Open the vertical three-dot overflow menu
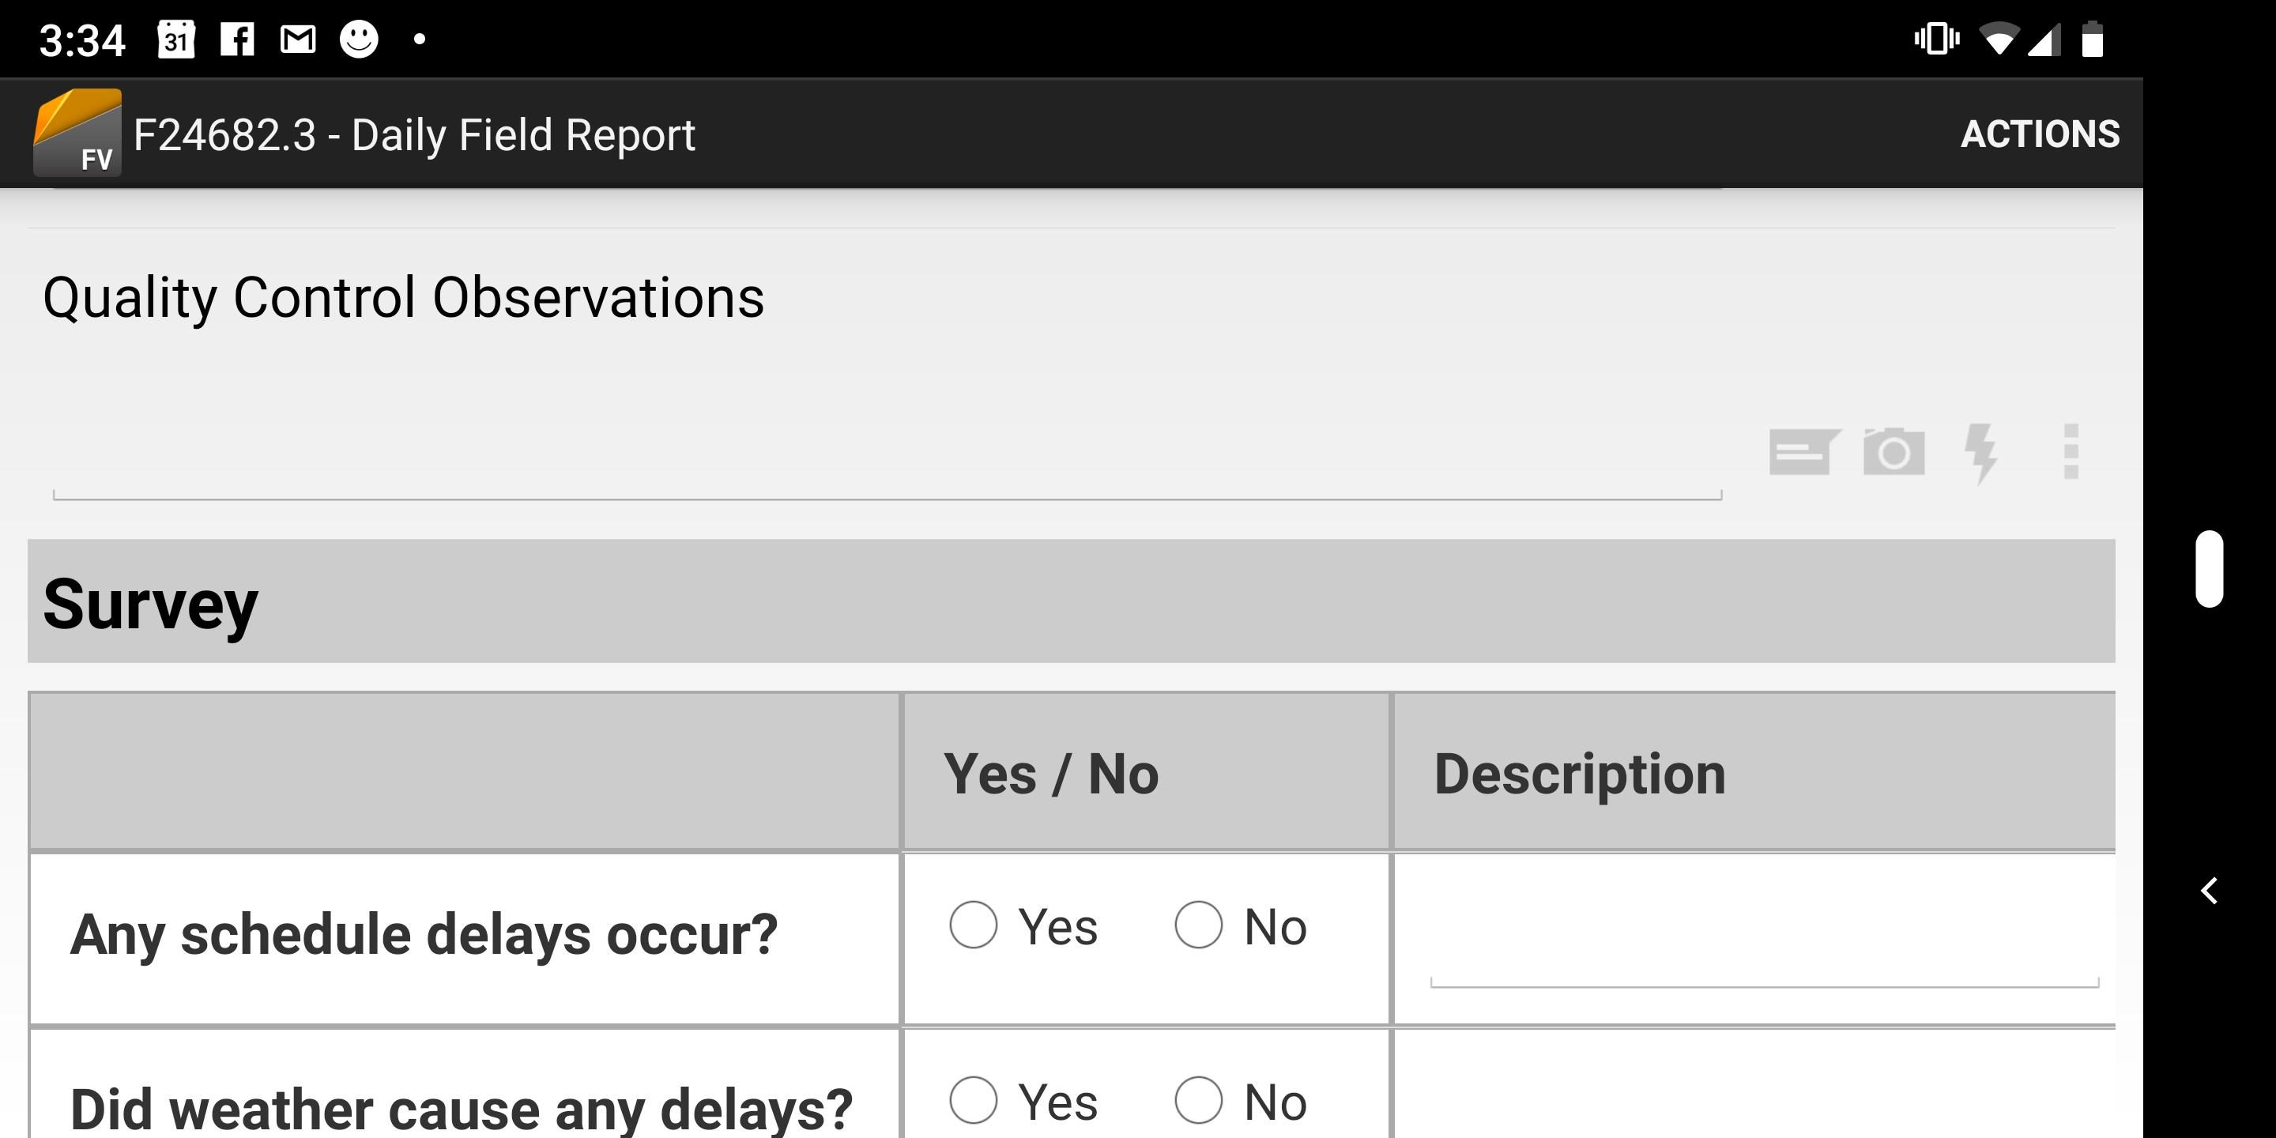This screenshot has width=2276, height=1138. click(x=2071, y=452)
